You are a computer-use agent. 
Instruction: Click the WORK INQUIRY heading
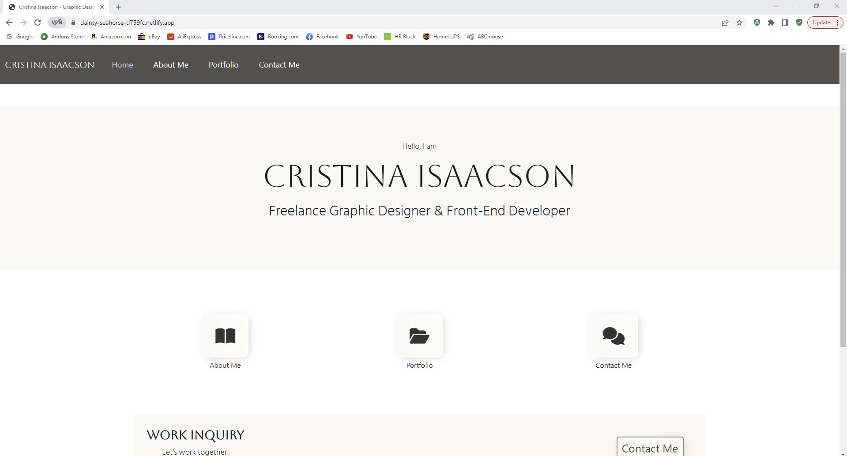[x=196, y=435]
